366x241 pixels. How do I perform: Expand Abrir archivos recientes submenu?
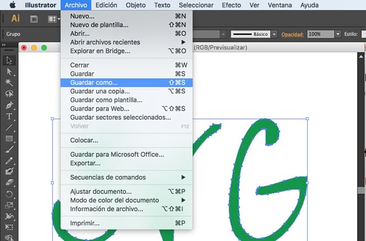click(126, 42)
